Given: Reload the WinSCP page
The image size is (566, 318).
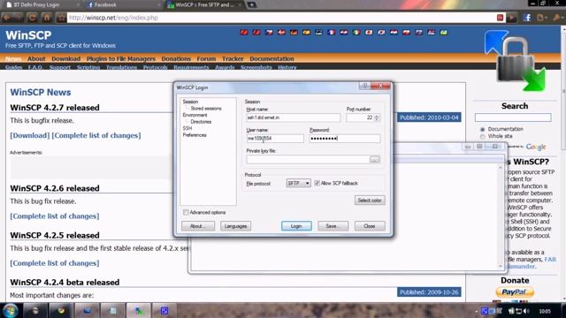Looking at the screenshot, I should (32, 18).
